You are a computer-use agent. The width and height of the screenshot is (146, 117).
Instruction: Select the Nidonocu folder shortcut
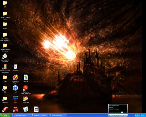5,99
